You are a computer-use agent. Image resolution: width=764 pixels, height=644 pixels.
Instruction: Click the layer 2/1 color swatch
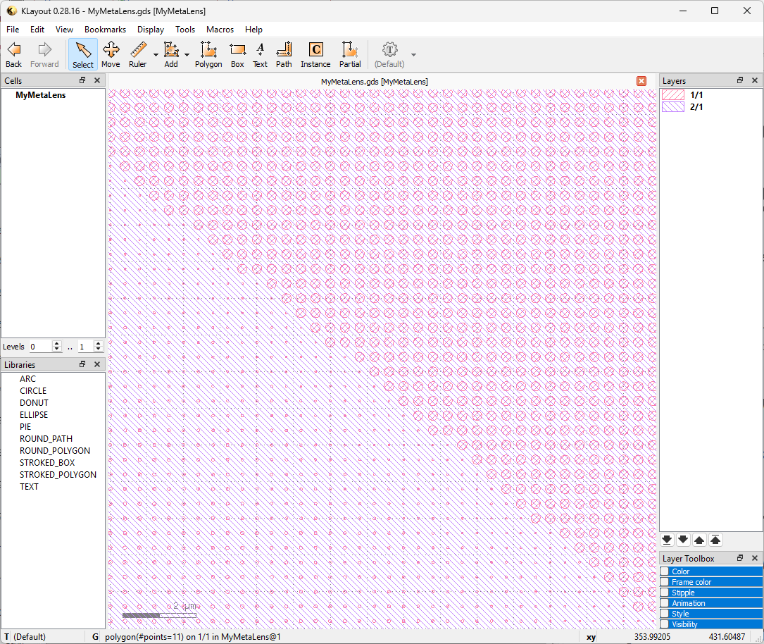674,107
